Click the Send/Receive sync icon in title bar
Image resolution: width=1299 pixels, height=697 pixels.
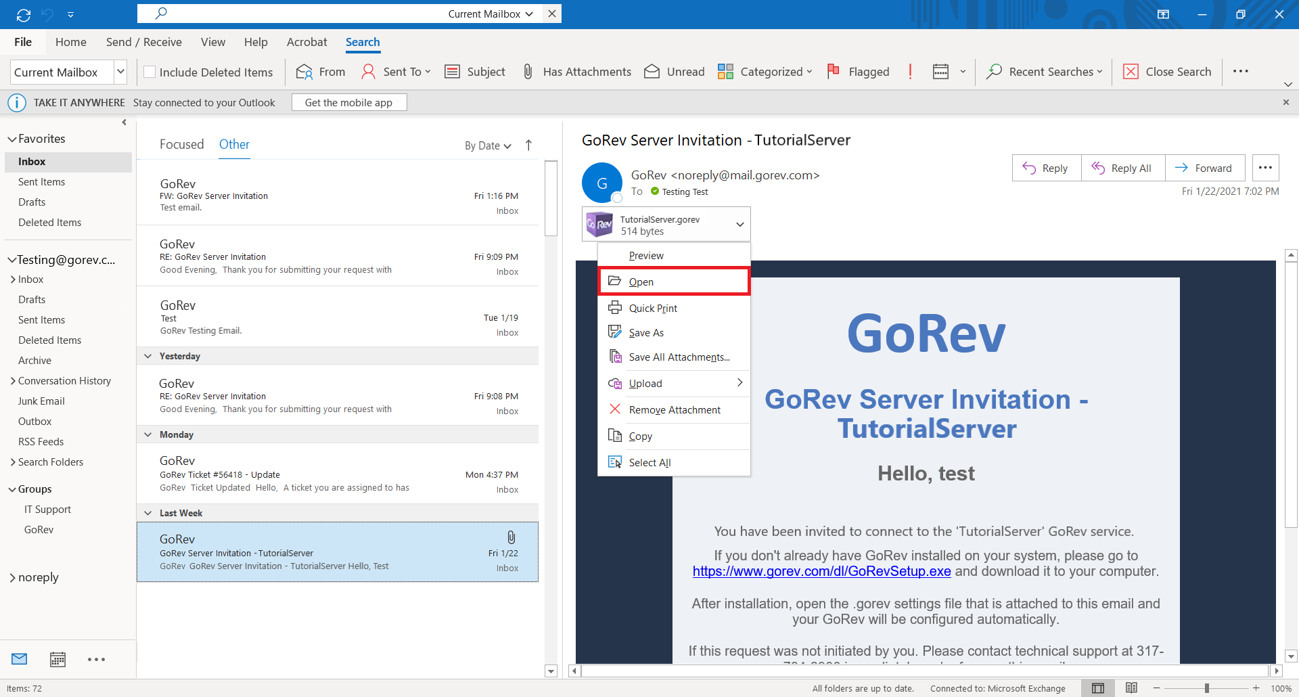[x=24, y=14]
